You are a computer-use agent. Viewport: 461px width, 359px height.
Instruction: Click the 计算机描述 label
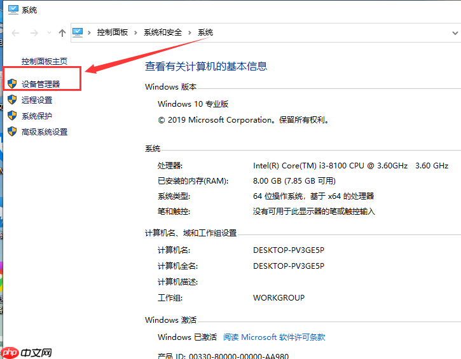point(177,281)
